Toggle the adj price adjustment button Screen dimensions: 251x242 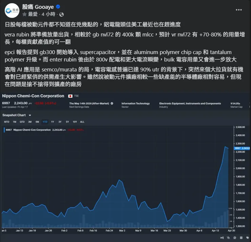click(222, 238)
